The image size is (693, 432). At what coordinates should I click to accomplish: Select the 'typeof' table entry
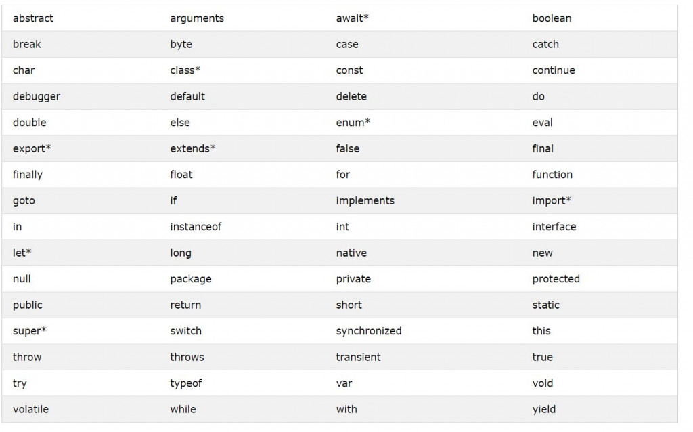tap(186, 384)
